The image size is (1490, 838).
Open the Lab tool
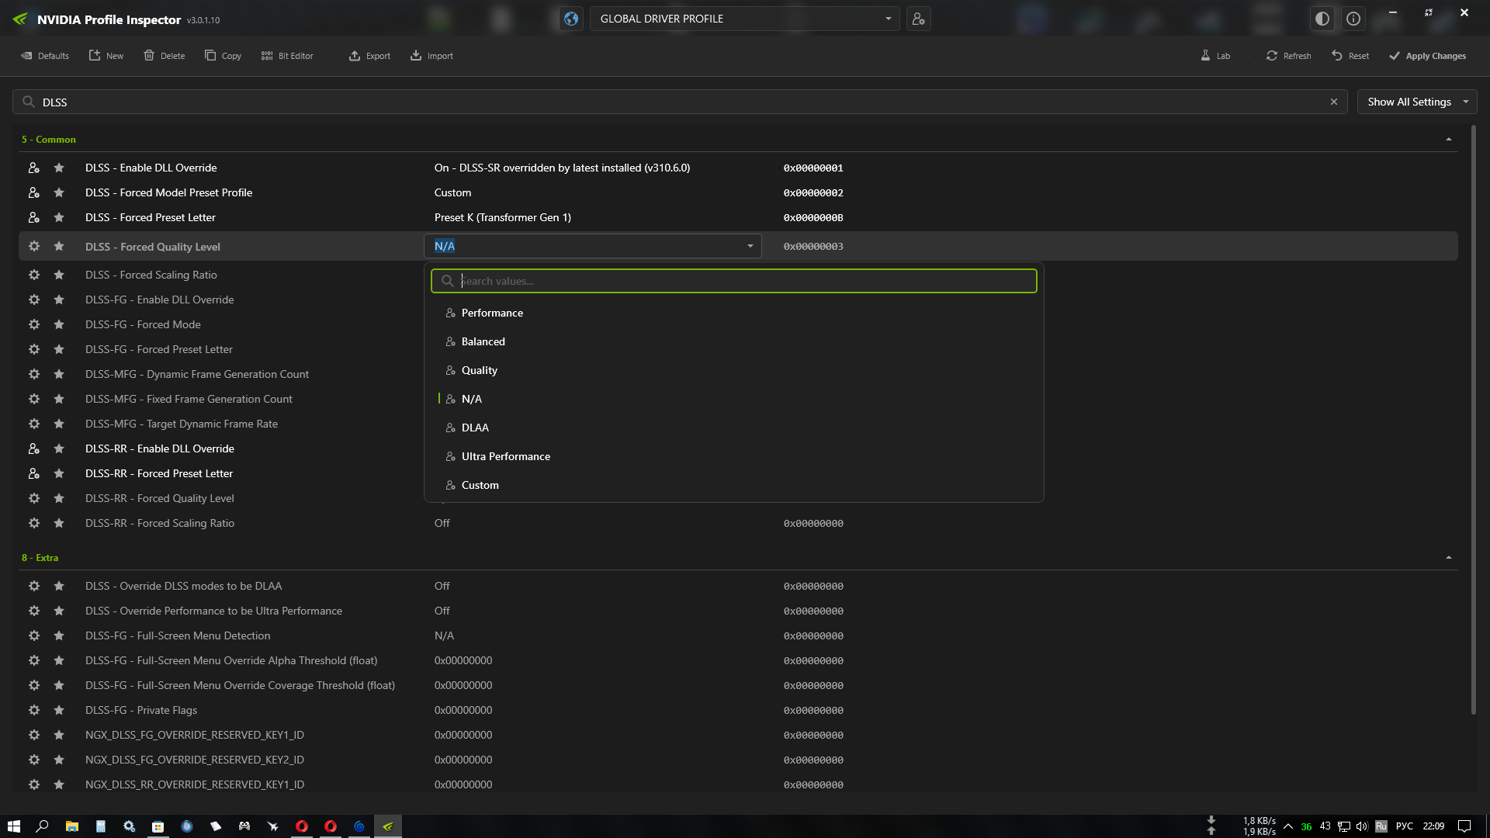coord(1215,56)
